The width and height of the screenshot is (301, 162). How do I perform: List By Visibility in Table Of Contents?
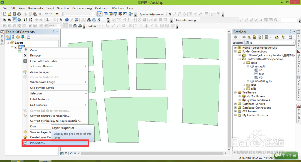coord(18,37)
